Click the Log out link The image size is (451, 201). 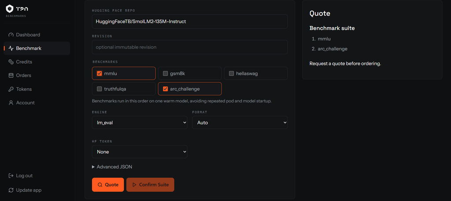(x=37, y=176)
